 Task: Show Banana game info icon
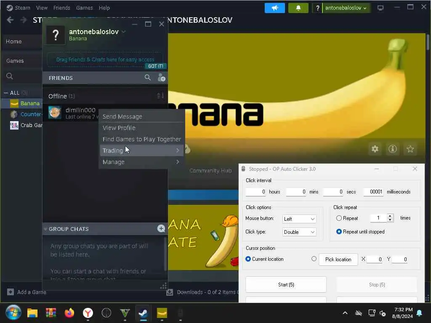pyautogui.click(x=393, y=149)
